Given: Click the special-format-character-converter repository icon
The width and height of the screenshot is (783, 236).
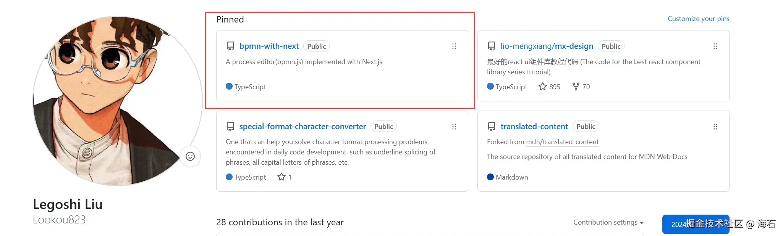Looking at the screenshot, I should pyautogui.click(x=230, y=127).
